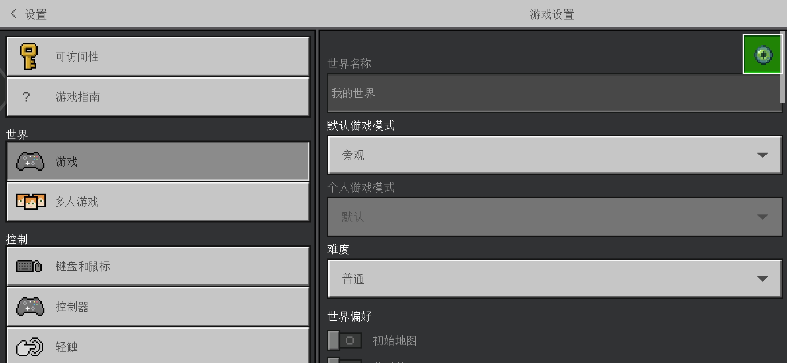Click the controller icon beside 控制器

click(x=30, y=307)
